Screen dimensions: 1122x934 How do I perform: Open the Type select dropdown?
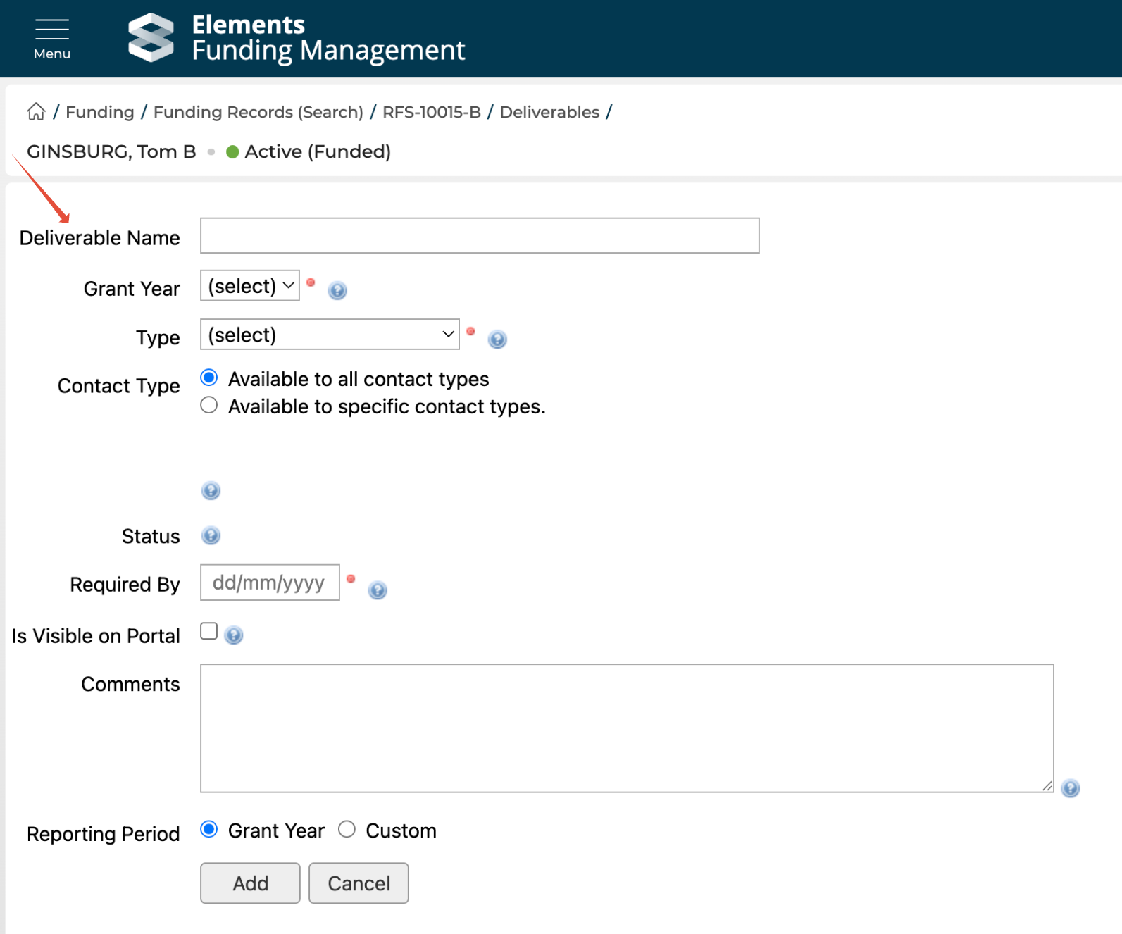[x=330, y=335]
